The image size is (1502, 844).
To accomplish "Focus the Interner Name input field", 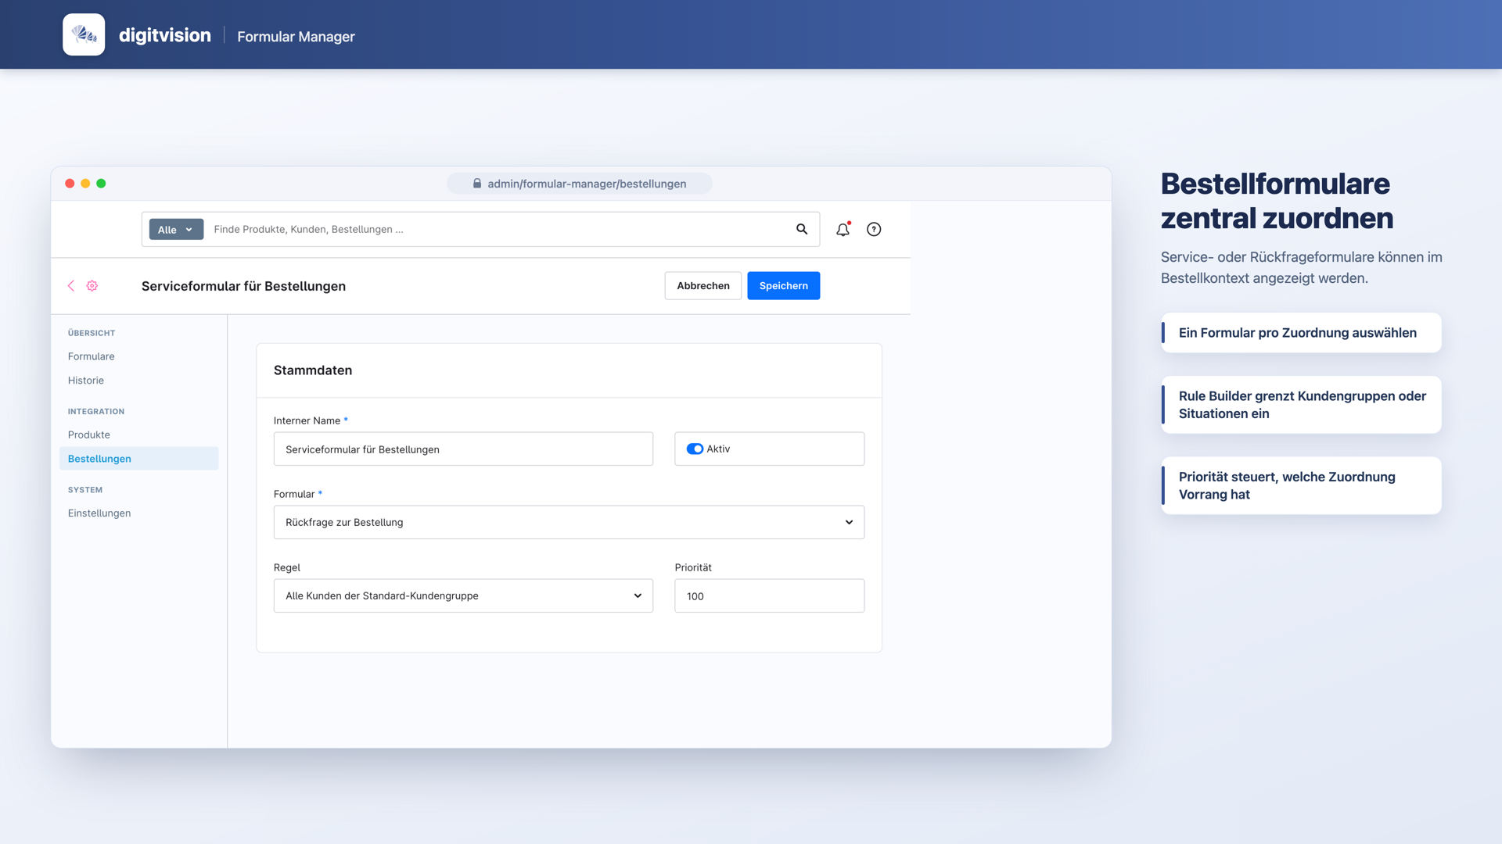I will 463,449.
